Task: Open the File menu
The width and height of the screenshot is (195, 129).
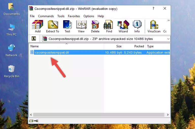Action: [x=32, y=16]
